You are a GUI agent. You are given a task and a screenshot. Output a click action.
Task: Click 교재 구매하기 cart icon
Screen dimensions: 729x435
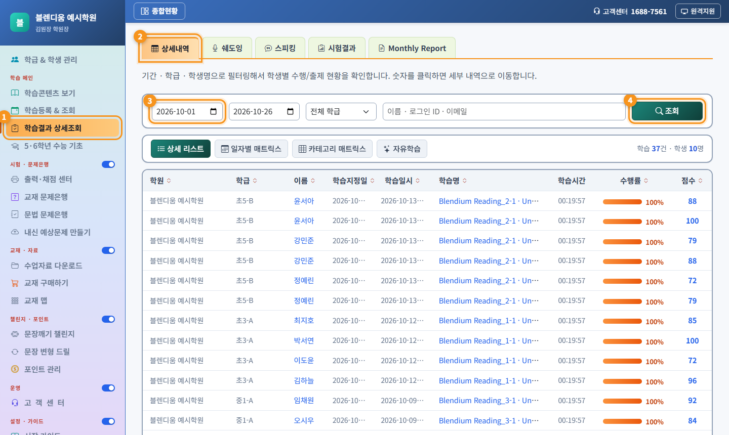tap(15, 283)
